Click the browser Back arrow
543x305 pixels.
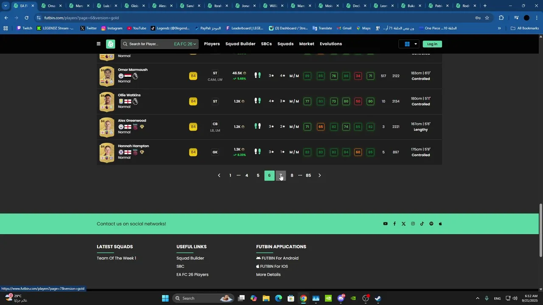[6, 18]
